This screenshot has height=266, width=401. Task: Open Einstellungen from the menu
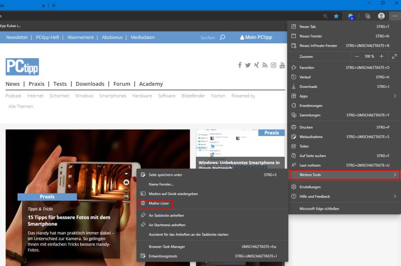(344, 187)
